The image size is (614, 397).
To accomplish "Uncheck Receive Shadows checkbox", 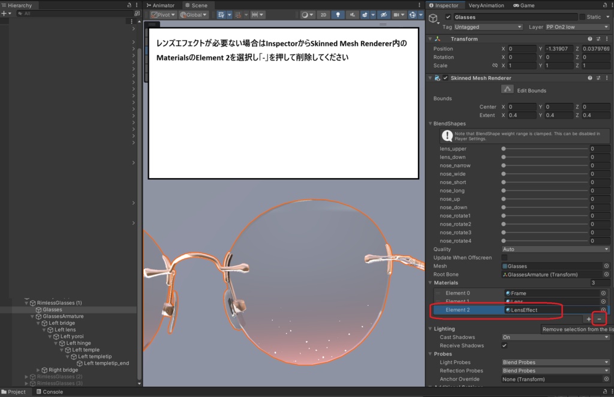I will 504,345.
